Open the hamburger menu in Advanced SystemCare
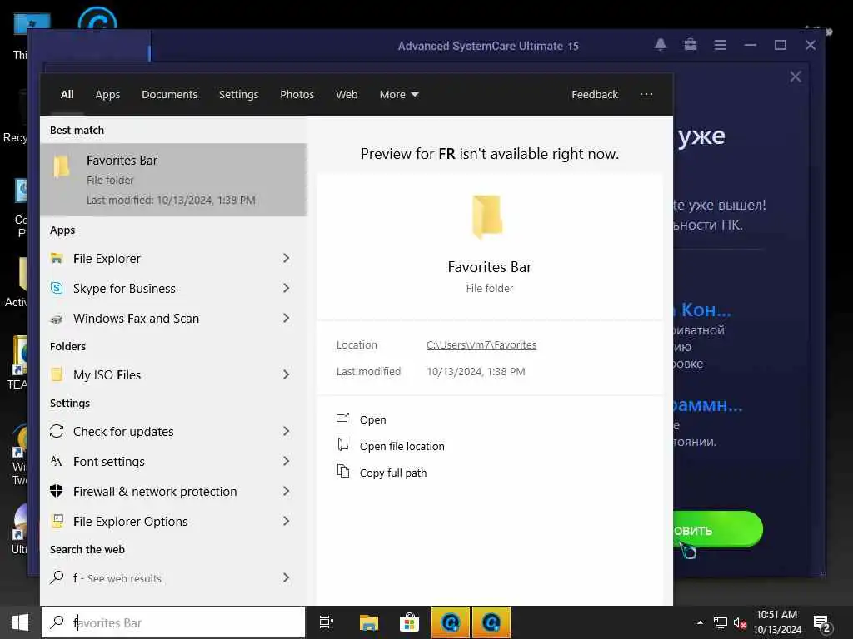853x639 pixels. coord(721,45)
